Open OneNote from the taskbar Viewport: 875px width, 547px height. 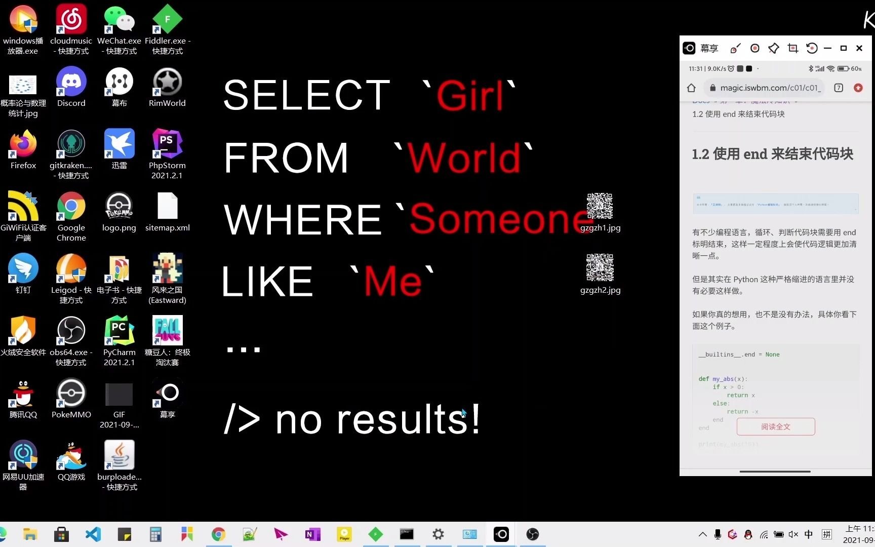coord(312,534)
